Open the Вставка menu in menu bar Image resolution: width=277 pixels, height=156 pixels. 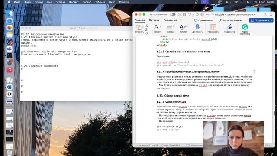(x=61, y=2)
